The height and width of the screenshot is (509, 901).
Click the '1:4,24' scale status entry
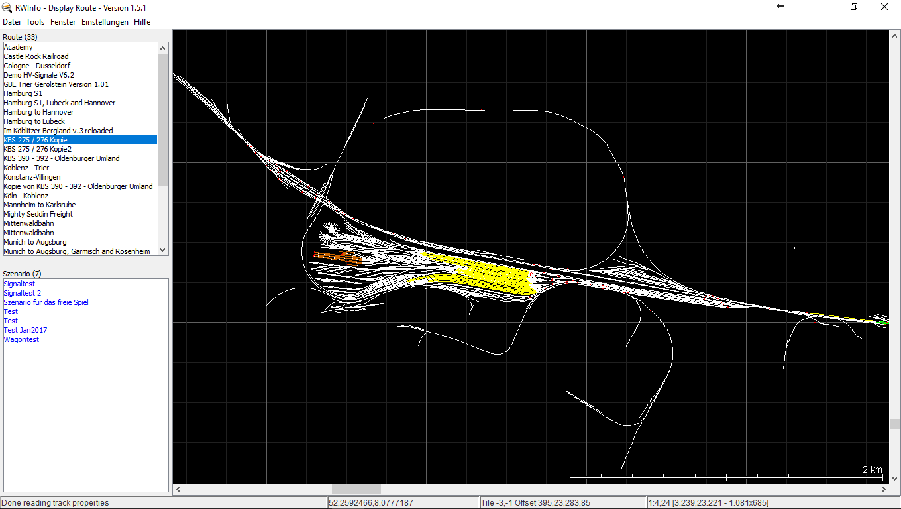tap(709, 503)
